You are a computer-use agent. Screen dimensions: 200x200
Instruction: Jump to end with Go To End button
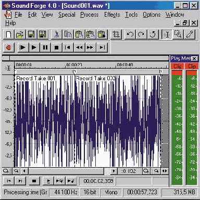tap(102, 47)
